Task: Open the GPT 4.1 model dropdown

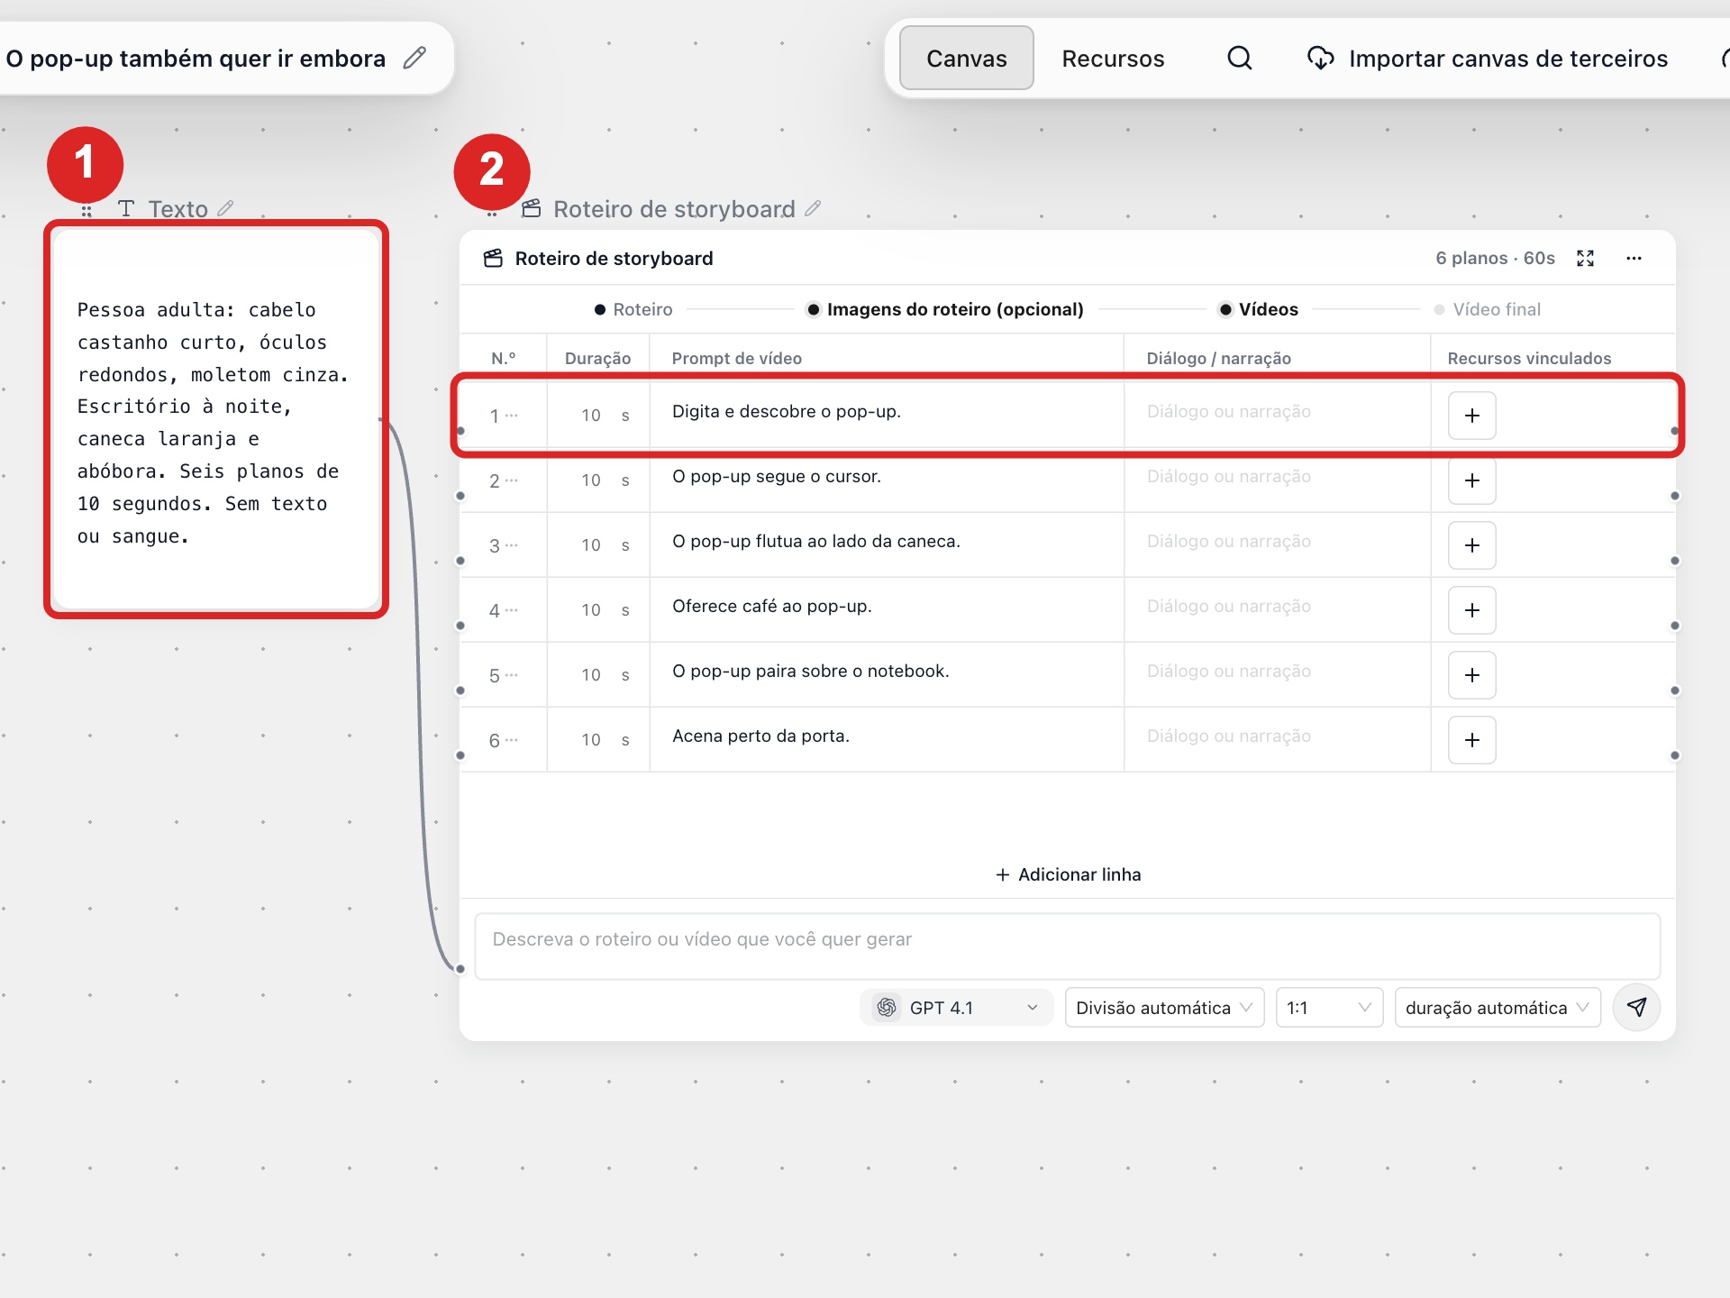Action: [957, 1008]
